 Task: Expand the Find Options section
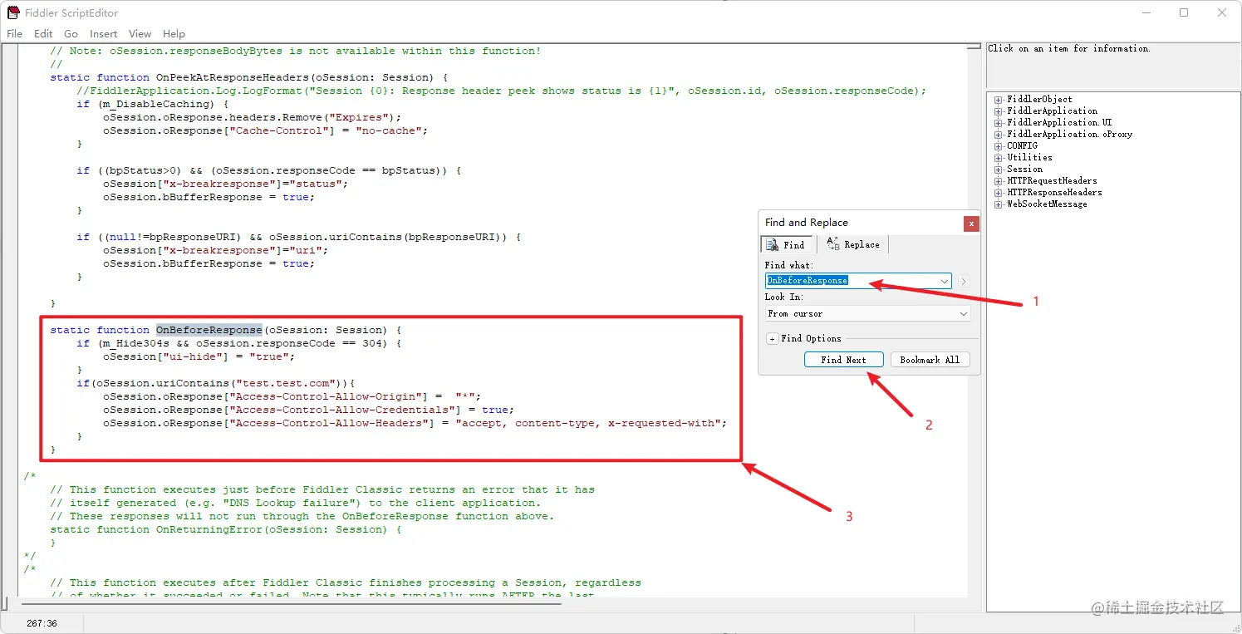tap(772, 339)
